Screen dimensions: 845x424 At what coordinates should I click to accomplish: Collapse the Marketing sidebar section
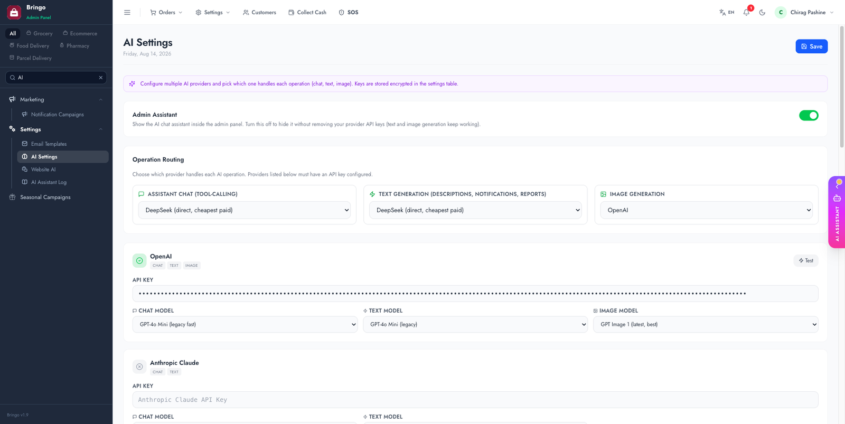point(101,99)
